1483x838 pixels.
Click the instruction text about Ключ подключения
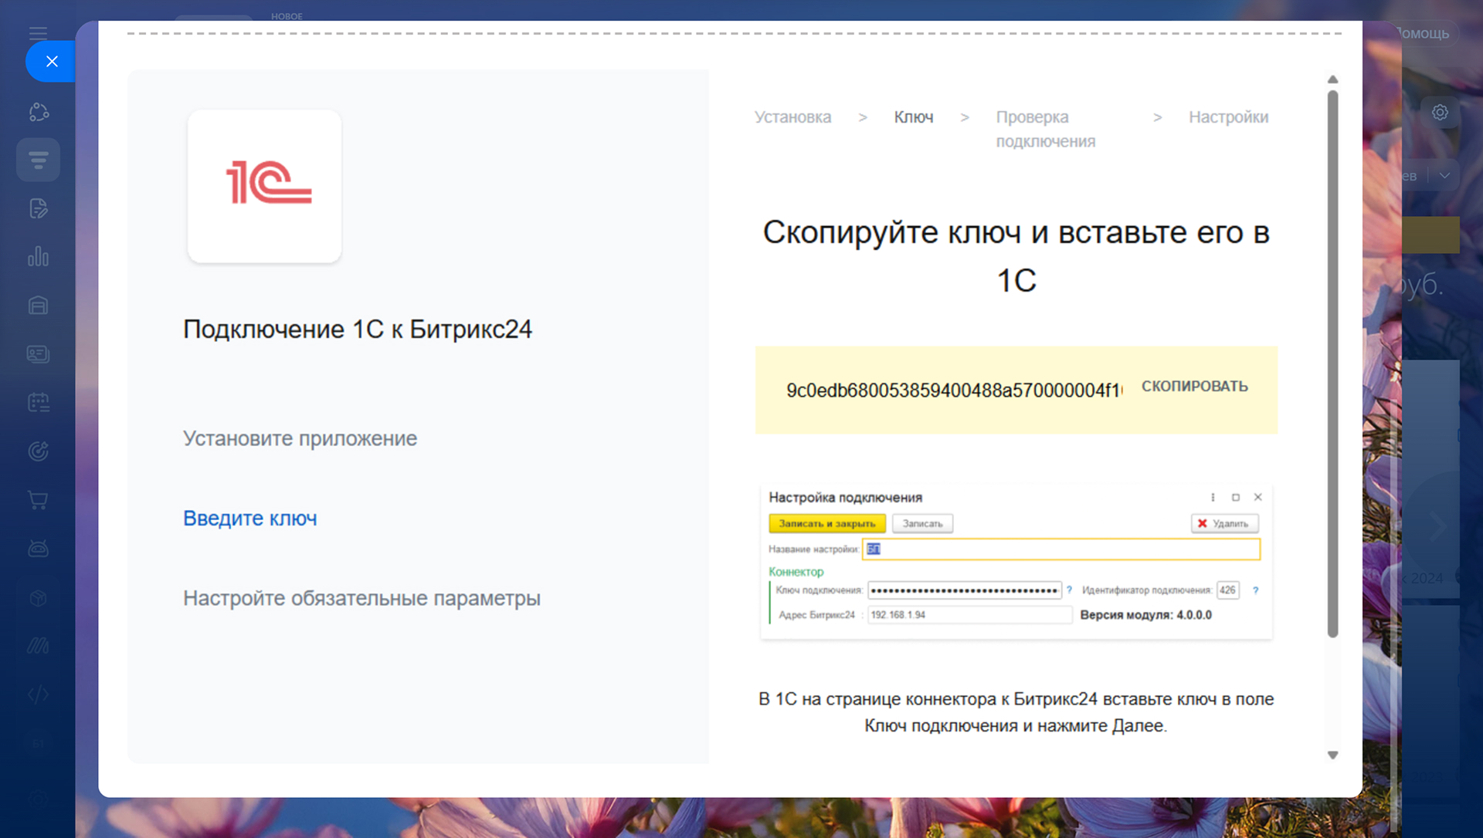pyautogui.click(x=1016, y=712)
